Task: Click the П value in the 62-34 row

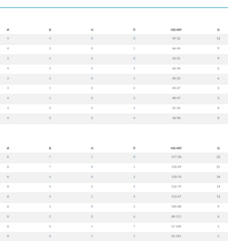Action: click(134, 68)
